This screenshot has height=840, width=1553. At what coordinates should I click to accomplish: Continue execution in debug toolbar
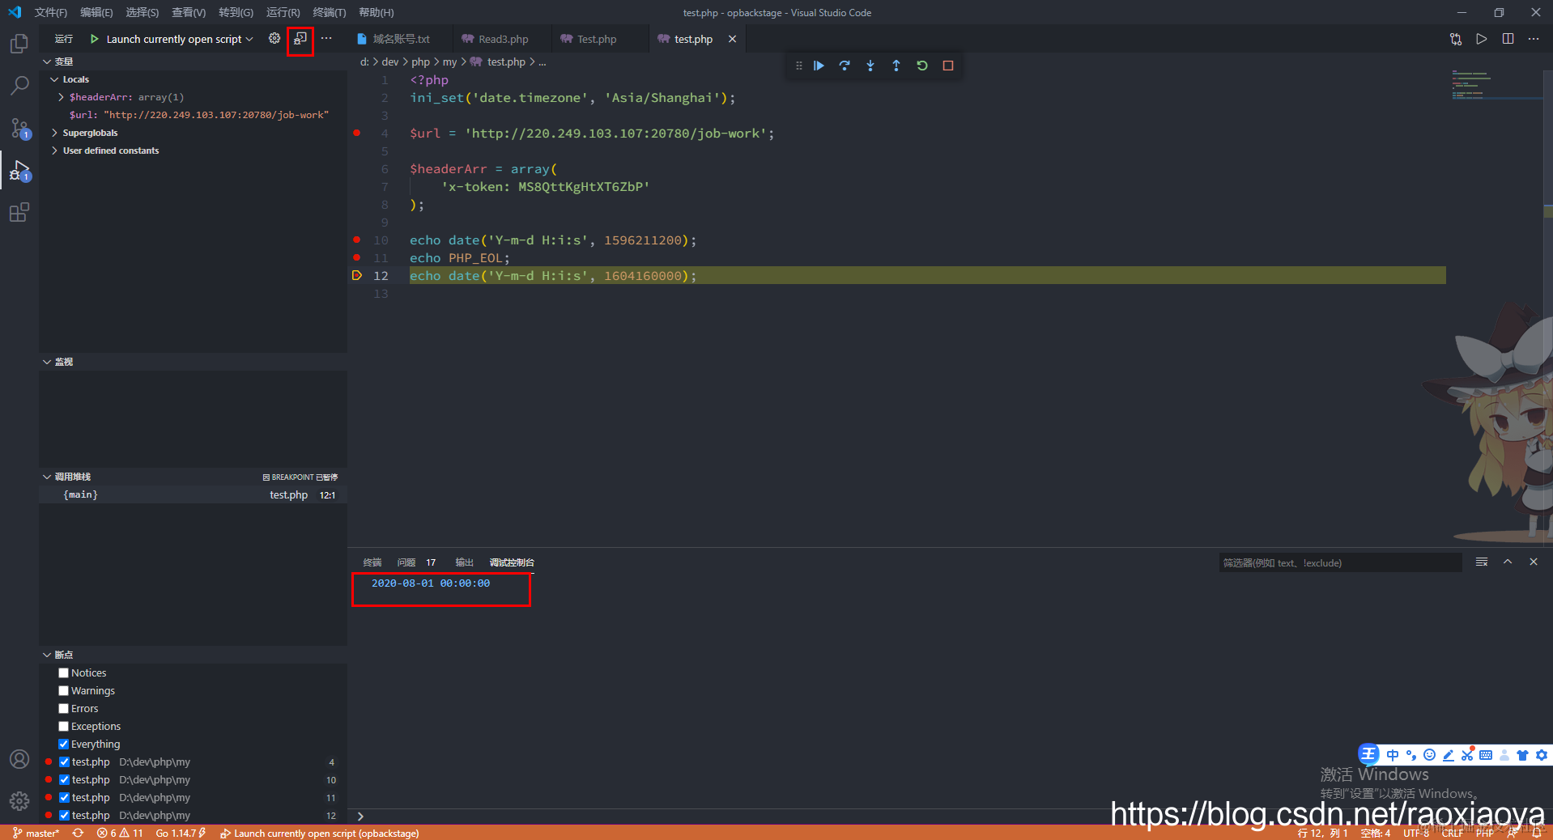(819, 66)
